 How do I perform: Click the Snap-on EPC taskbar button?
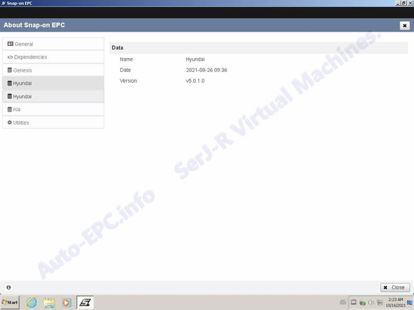click(85, 302)
